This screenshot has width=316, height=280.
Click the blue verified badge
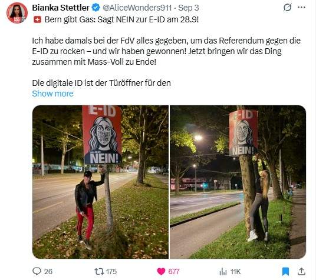pos(96,8)
